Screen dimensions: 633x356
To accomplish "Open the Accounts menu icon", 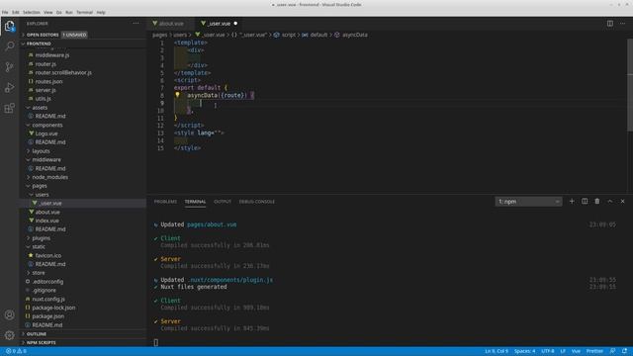I will click(9, 314).
